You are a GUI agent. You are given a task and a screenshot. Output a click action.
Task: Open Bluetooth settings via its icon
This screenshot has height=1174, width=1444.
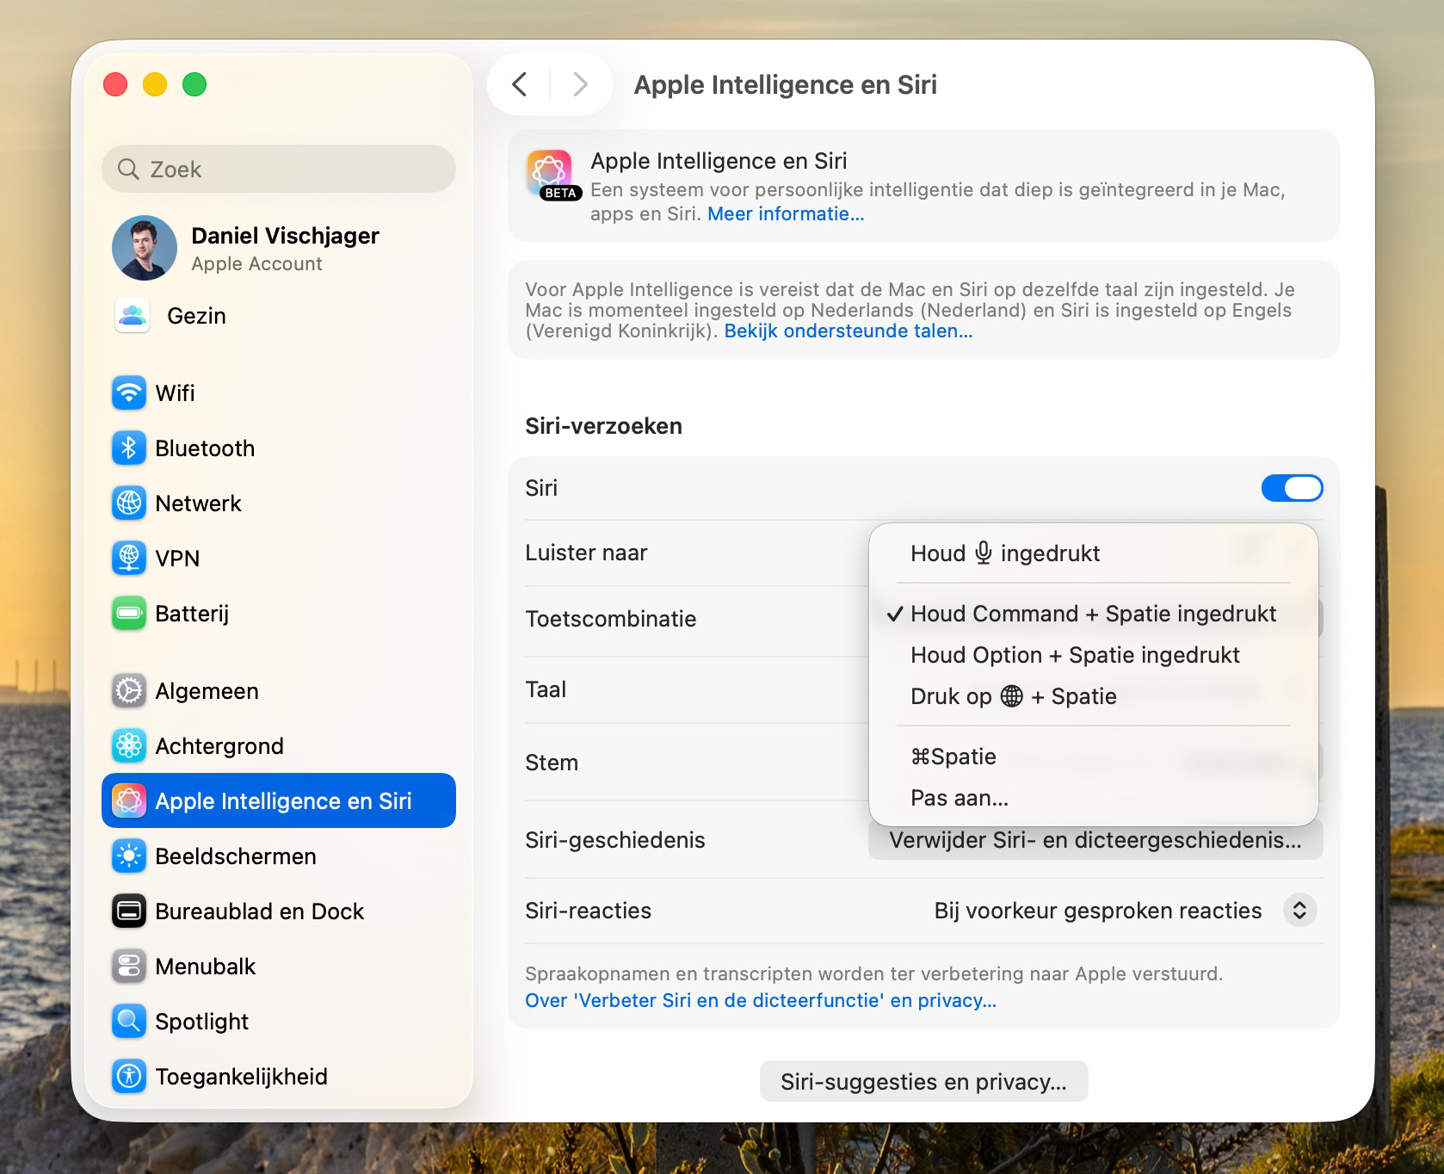point(129,448)
